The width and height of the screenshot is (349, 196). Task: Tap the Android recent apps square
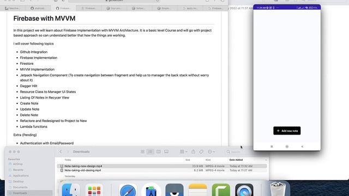(x=272, y=146)
